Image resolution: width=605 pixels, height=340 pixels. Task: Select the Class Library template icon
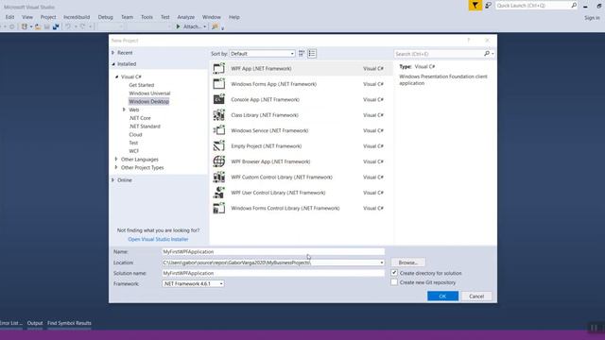[x=218, y=115]
